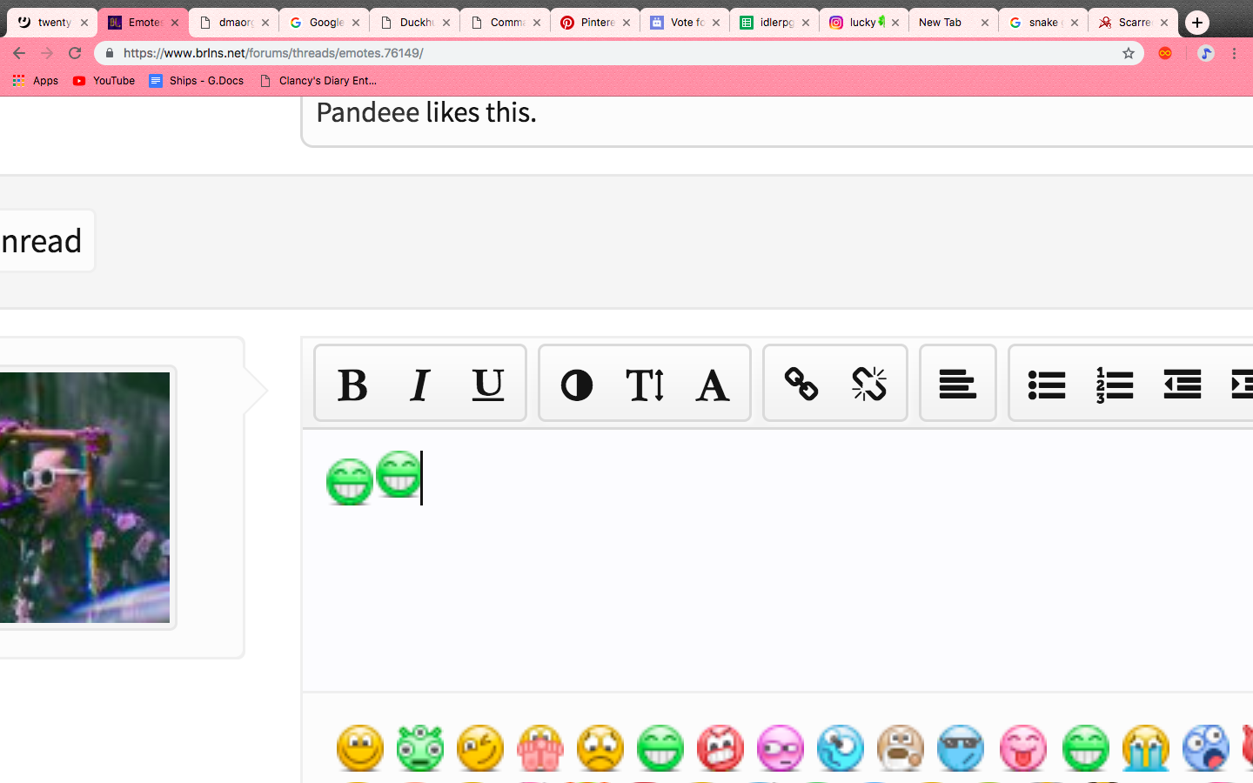This screenshot has width=1253, height=783.
Task: Insert the yellow winking emote
Action: [x=480, y=748]
